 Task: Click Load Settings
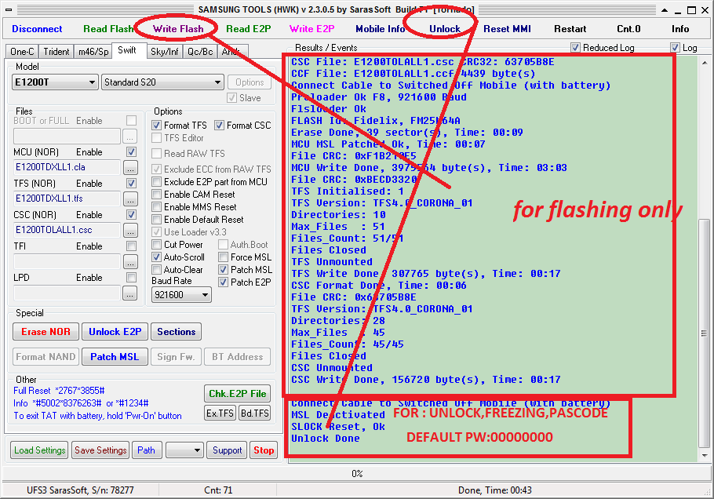[x=39, y=450]
